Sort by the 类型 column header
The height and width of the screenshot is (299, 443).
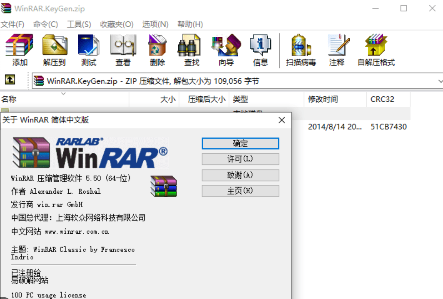(x=267, y=99)
